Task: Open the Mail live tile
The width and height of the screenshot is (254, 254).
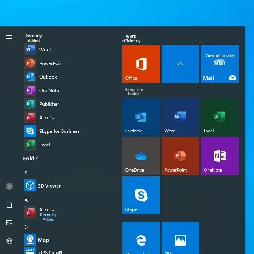Action: (x=220, y=64)
